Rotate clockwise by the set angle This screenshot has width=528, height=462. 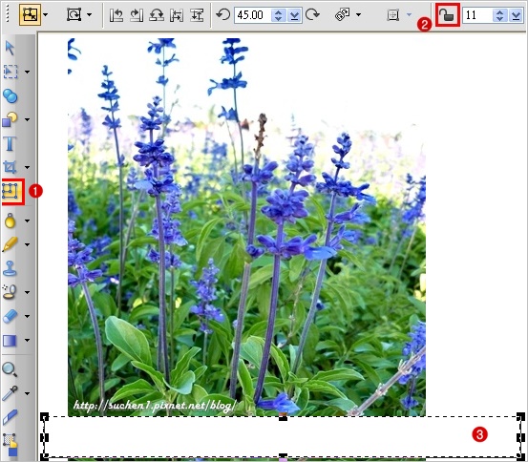coord(312,15)
